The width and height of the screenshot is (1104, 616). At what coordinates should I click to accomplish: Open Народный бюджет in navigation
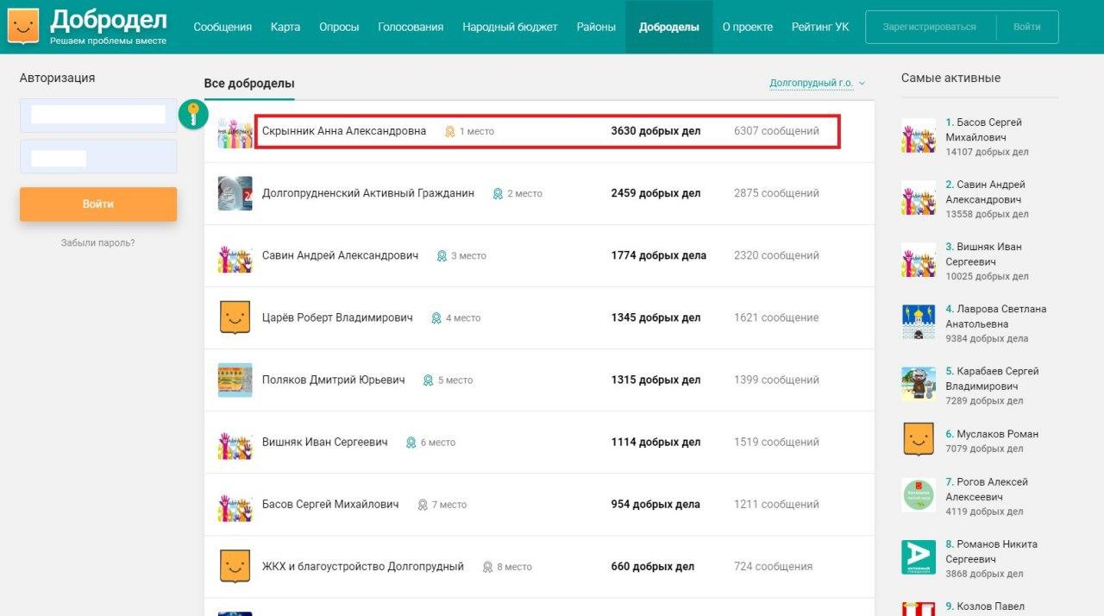510,27
